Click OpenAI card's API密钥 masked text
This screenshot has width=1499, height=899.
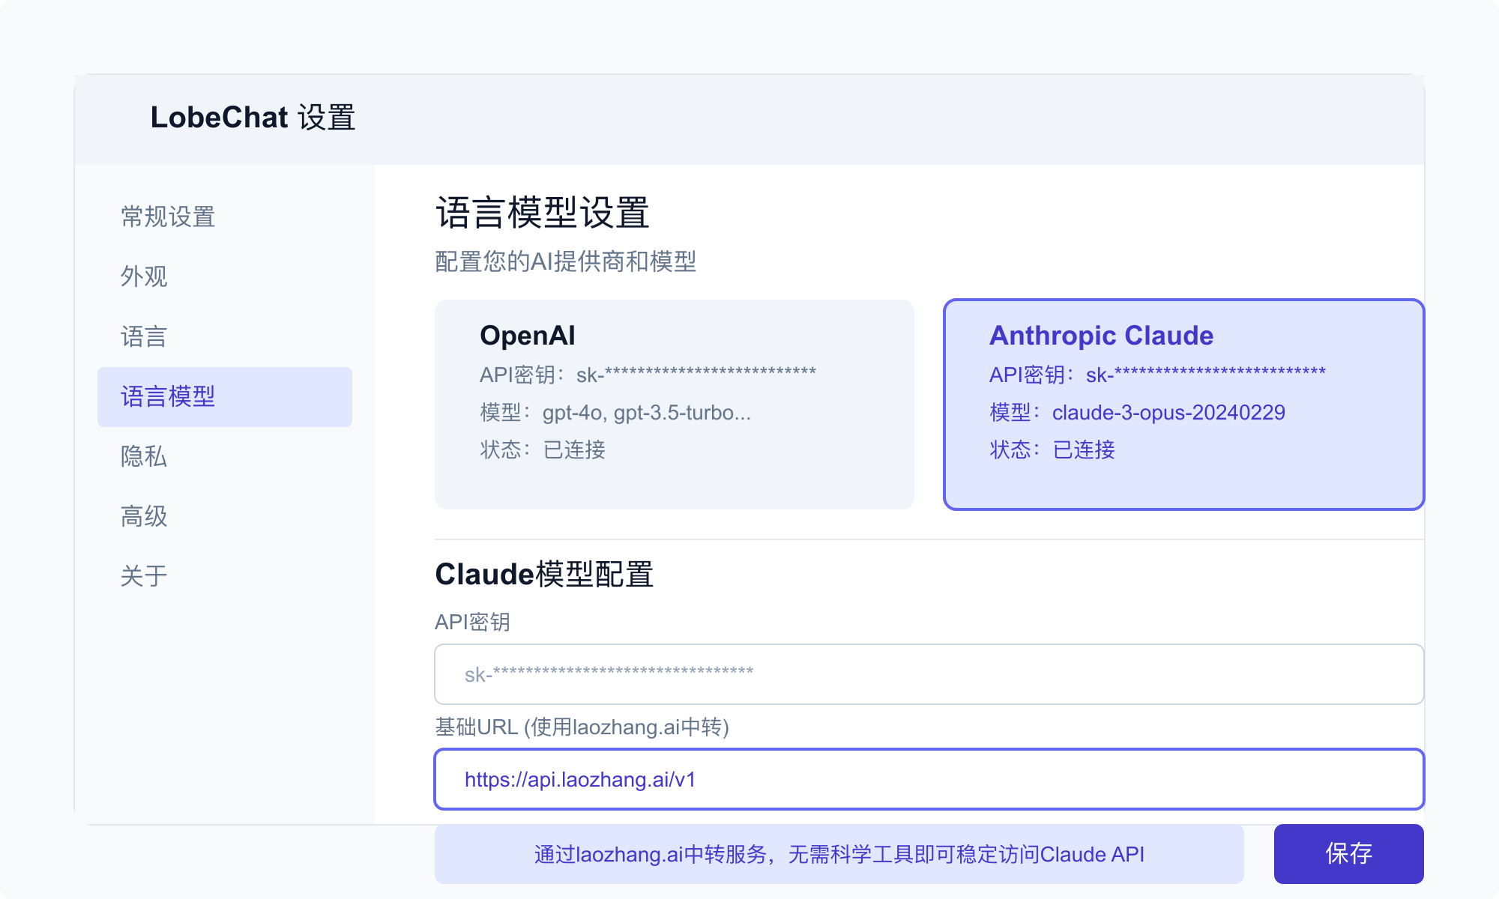(648, 374)
